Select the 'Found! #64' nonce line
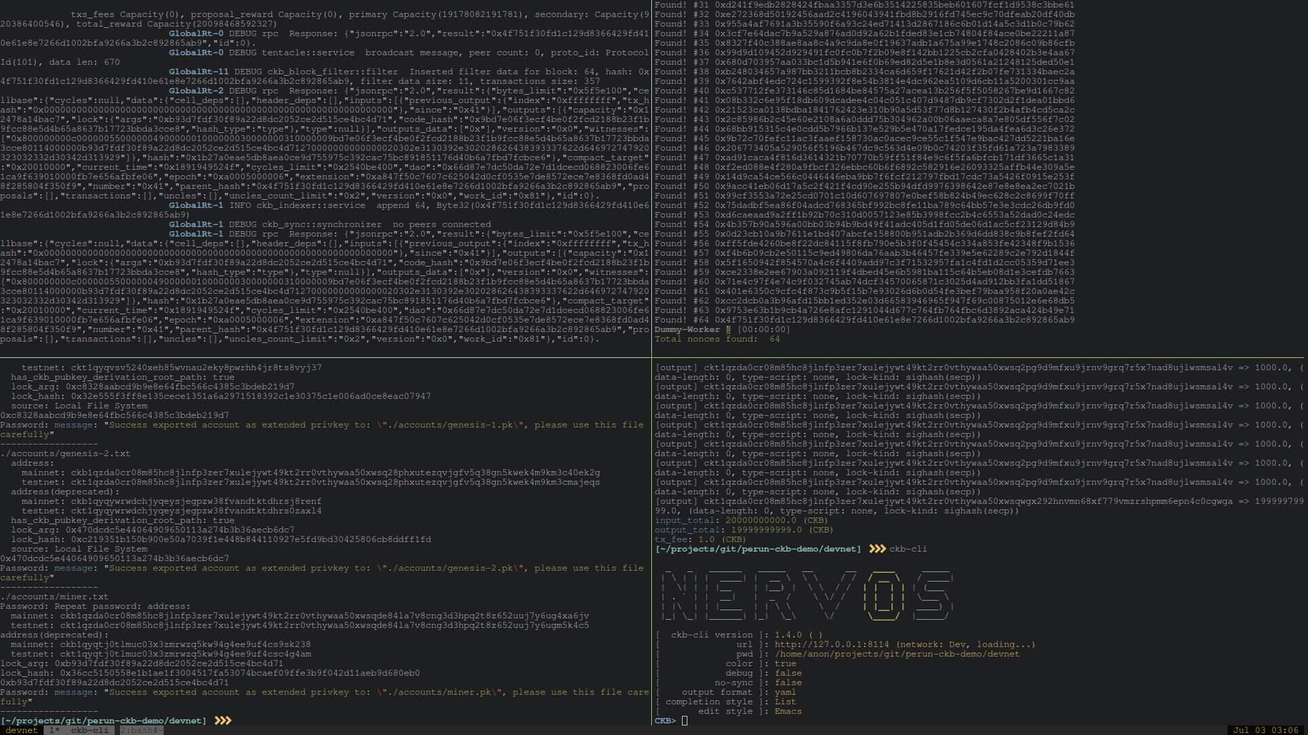 [865, 320]
